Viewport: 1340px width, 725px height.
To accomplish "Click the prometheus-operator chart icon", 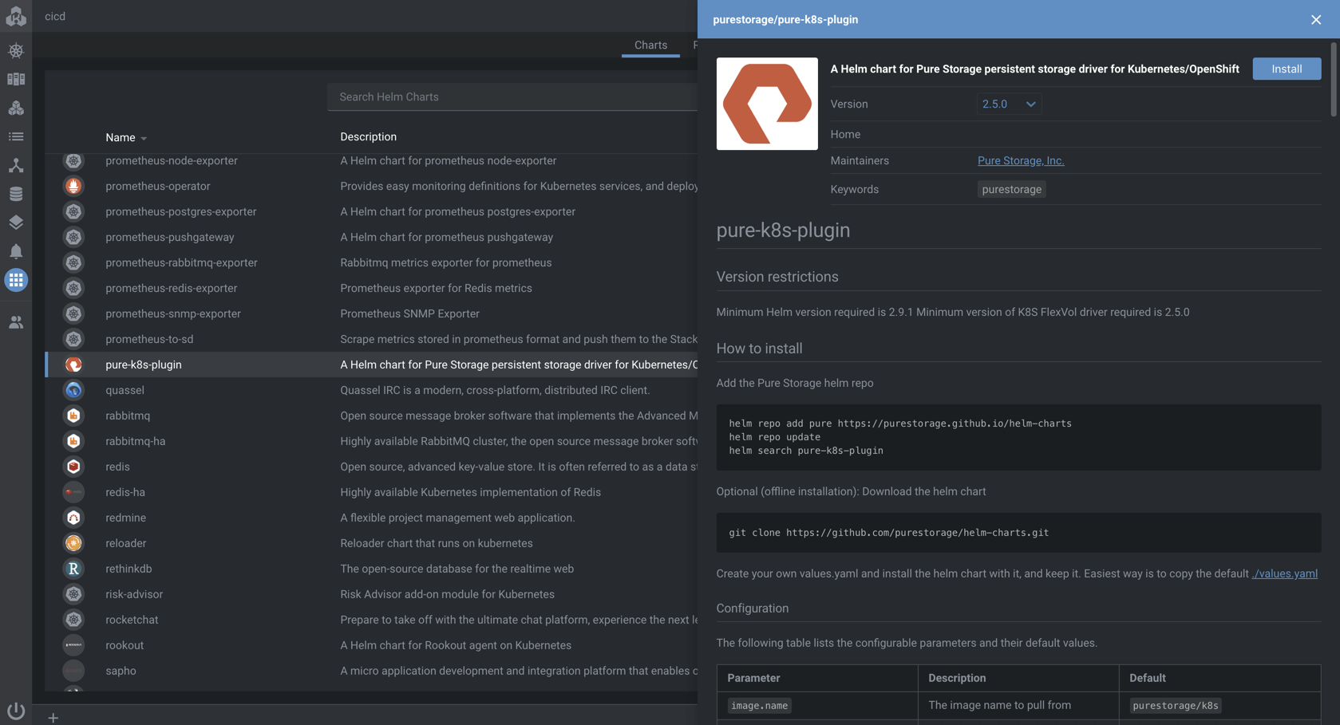I will point(73,186).
